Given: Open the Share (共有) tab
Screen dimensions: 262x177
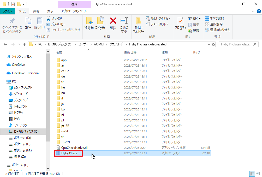Looking at the screenshot, I should (x=36, y=11).
